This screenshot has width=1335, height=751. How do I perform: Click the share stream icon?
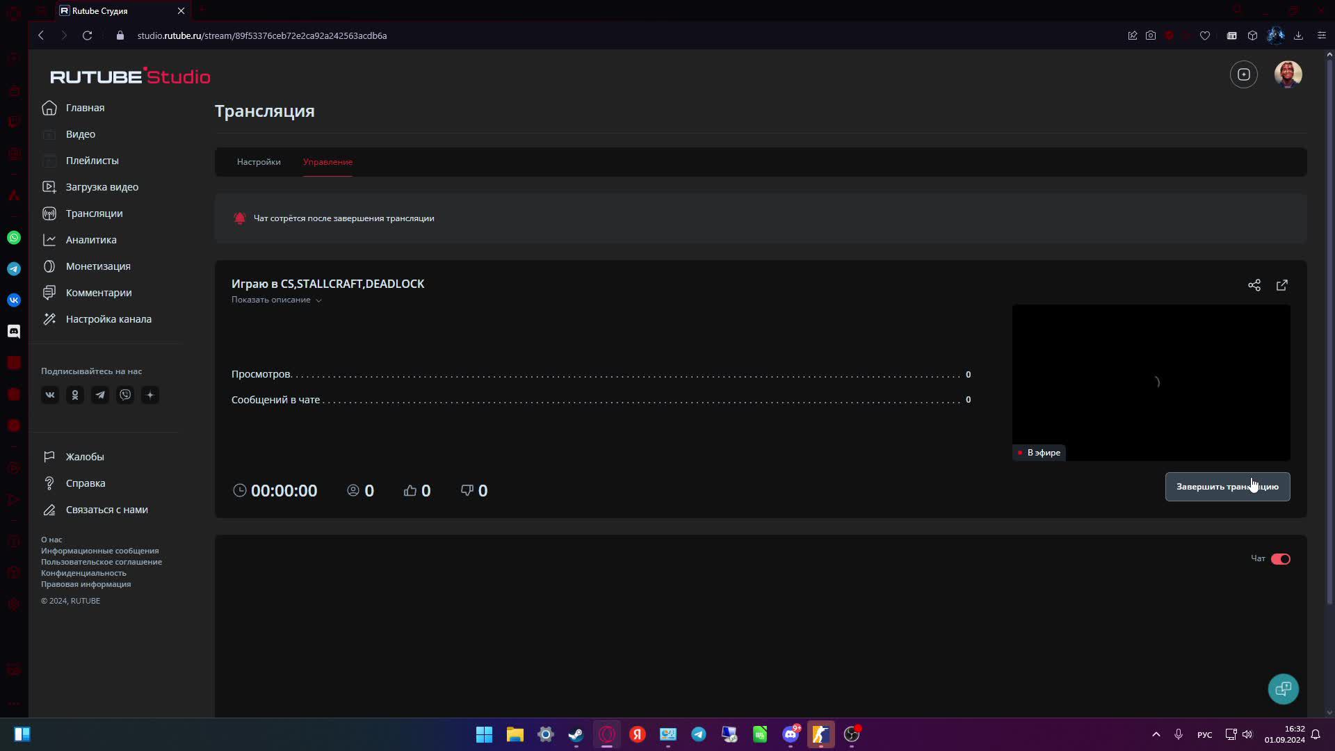click(1254, 285)
